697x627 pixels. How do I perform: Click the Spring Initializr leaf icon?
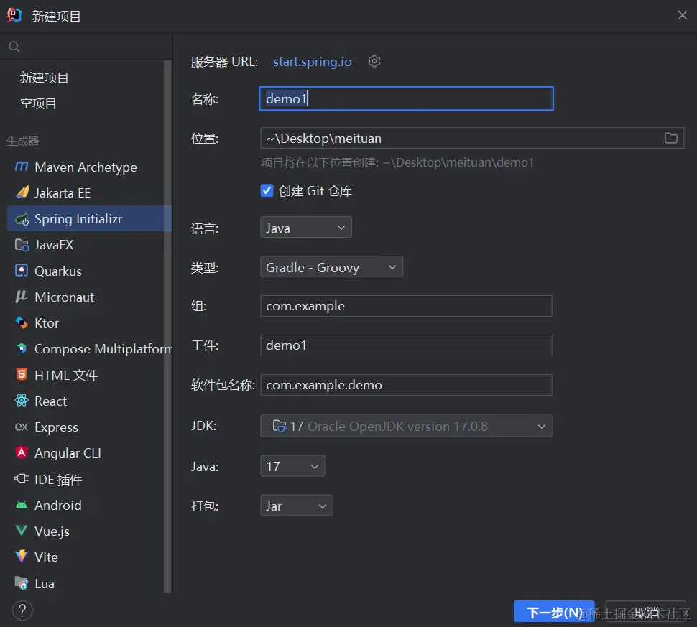[22, 218]
